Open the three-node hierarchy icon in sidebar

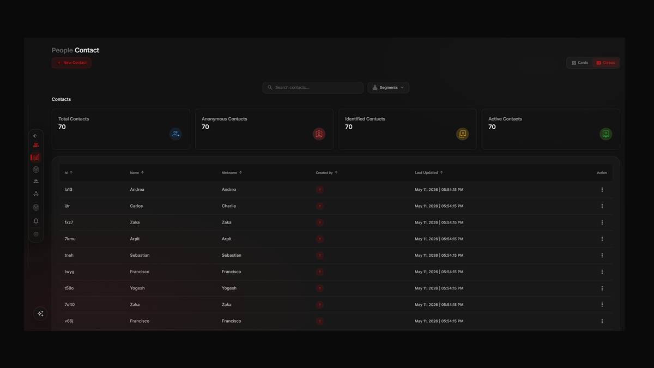(36, 194)
